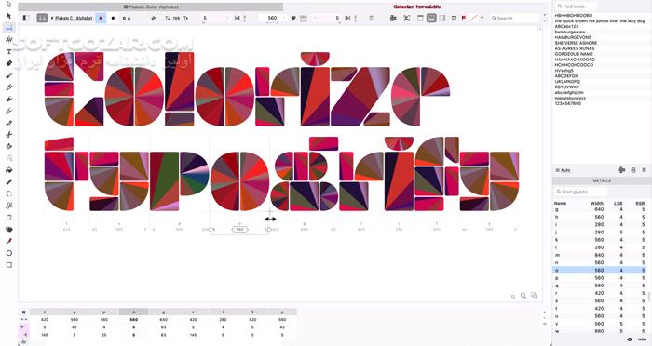Select the Text tool

[9, 51]
